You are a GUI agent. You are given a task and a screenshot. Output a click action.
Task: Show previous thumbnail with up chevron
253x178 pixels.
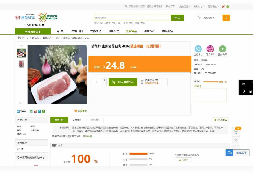click(x=21, y=46)
